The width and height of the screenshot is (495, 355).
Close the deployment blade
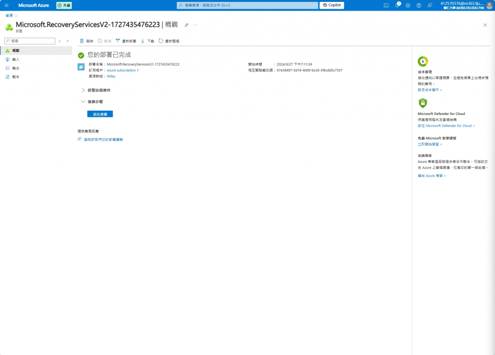tap(485, 25)
